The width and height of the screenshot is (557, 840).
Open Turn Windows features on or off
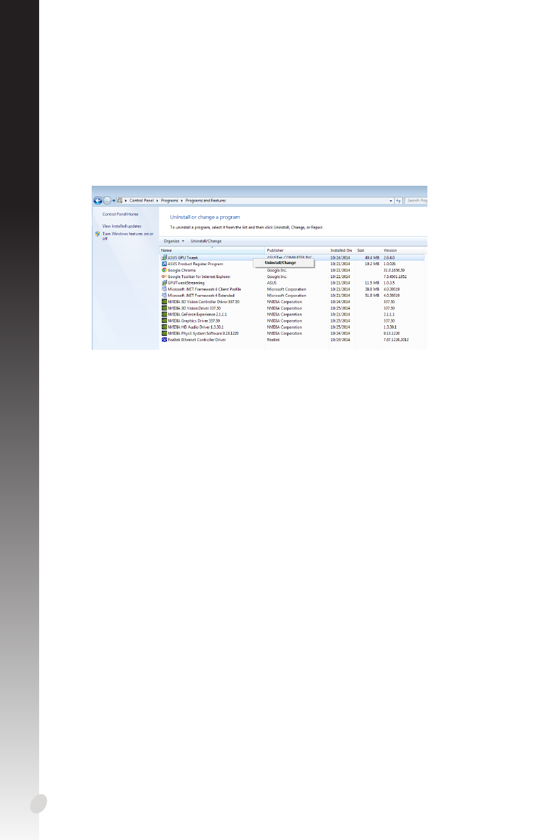[128, 236]
